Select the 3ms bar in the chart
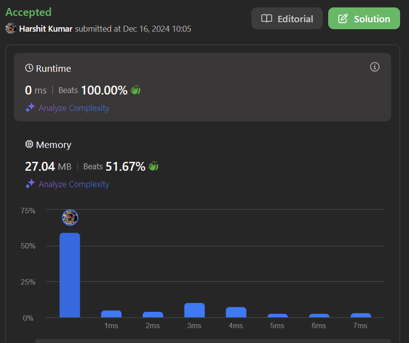Image resolution: width=409 pixels, height=343 pixels. [194, 310]
